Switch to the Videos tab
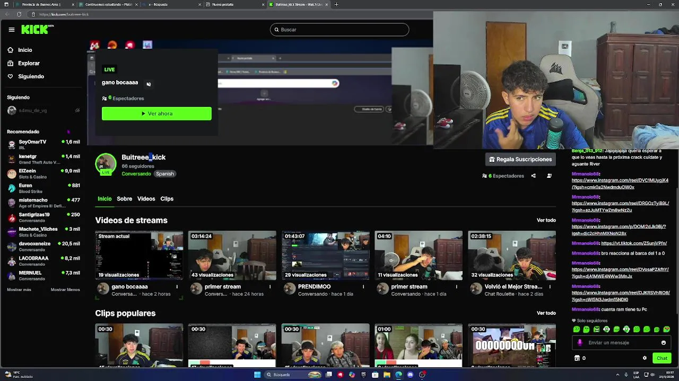The height and width of the screenshot is (381, 679). pyautogui.click(x=146, y=198)
